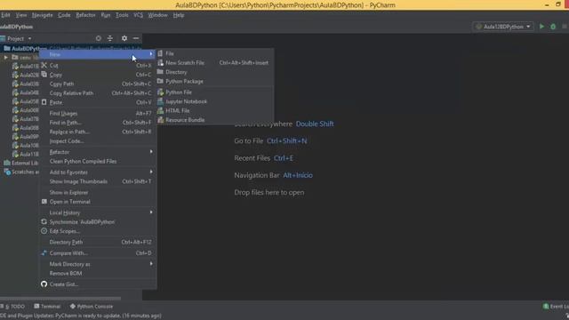Choose Find in Path

[x=98, y=123]
